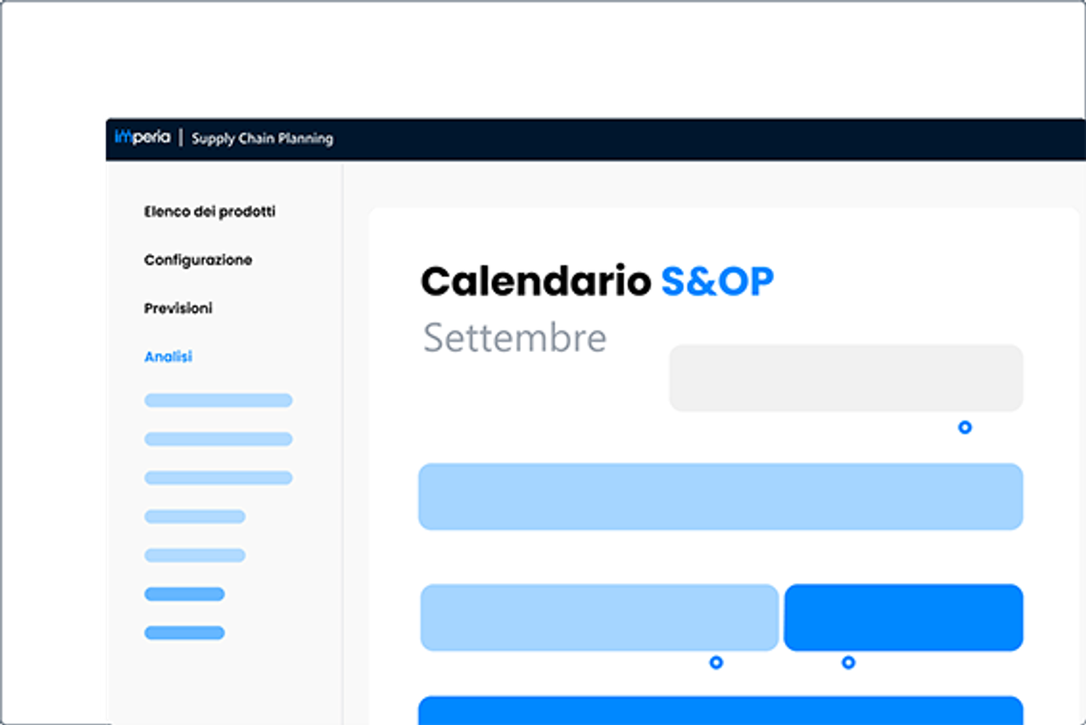Toggle the marker under the light-blue button
Viewport: 1086px width, 725px height.
[716, 663]
